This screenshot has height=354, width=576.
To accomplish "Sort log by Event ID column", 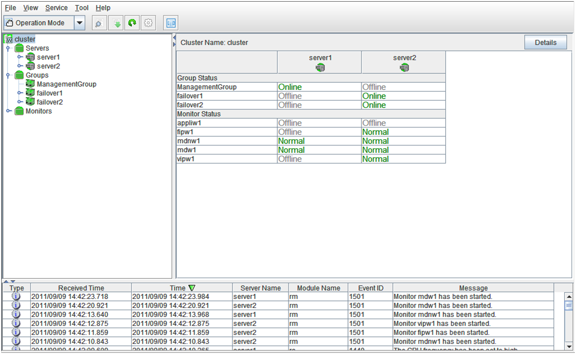I will tap(371, 288).
